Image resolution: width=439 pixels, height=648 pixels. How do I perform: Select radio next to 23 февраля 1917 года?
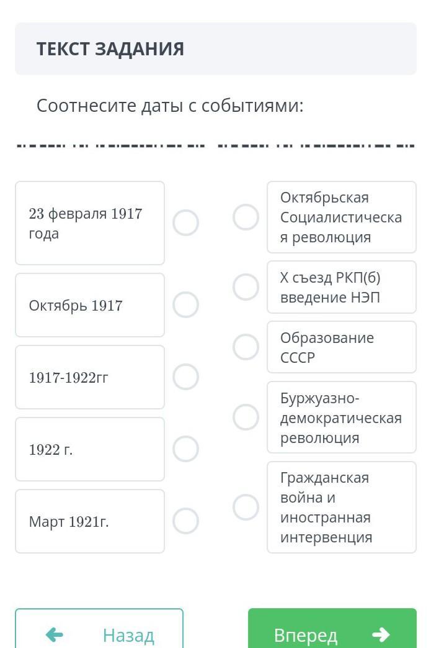click(x=185, y=222)
